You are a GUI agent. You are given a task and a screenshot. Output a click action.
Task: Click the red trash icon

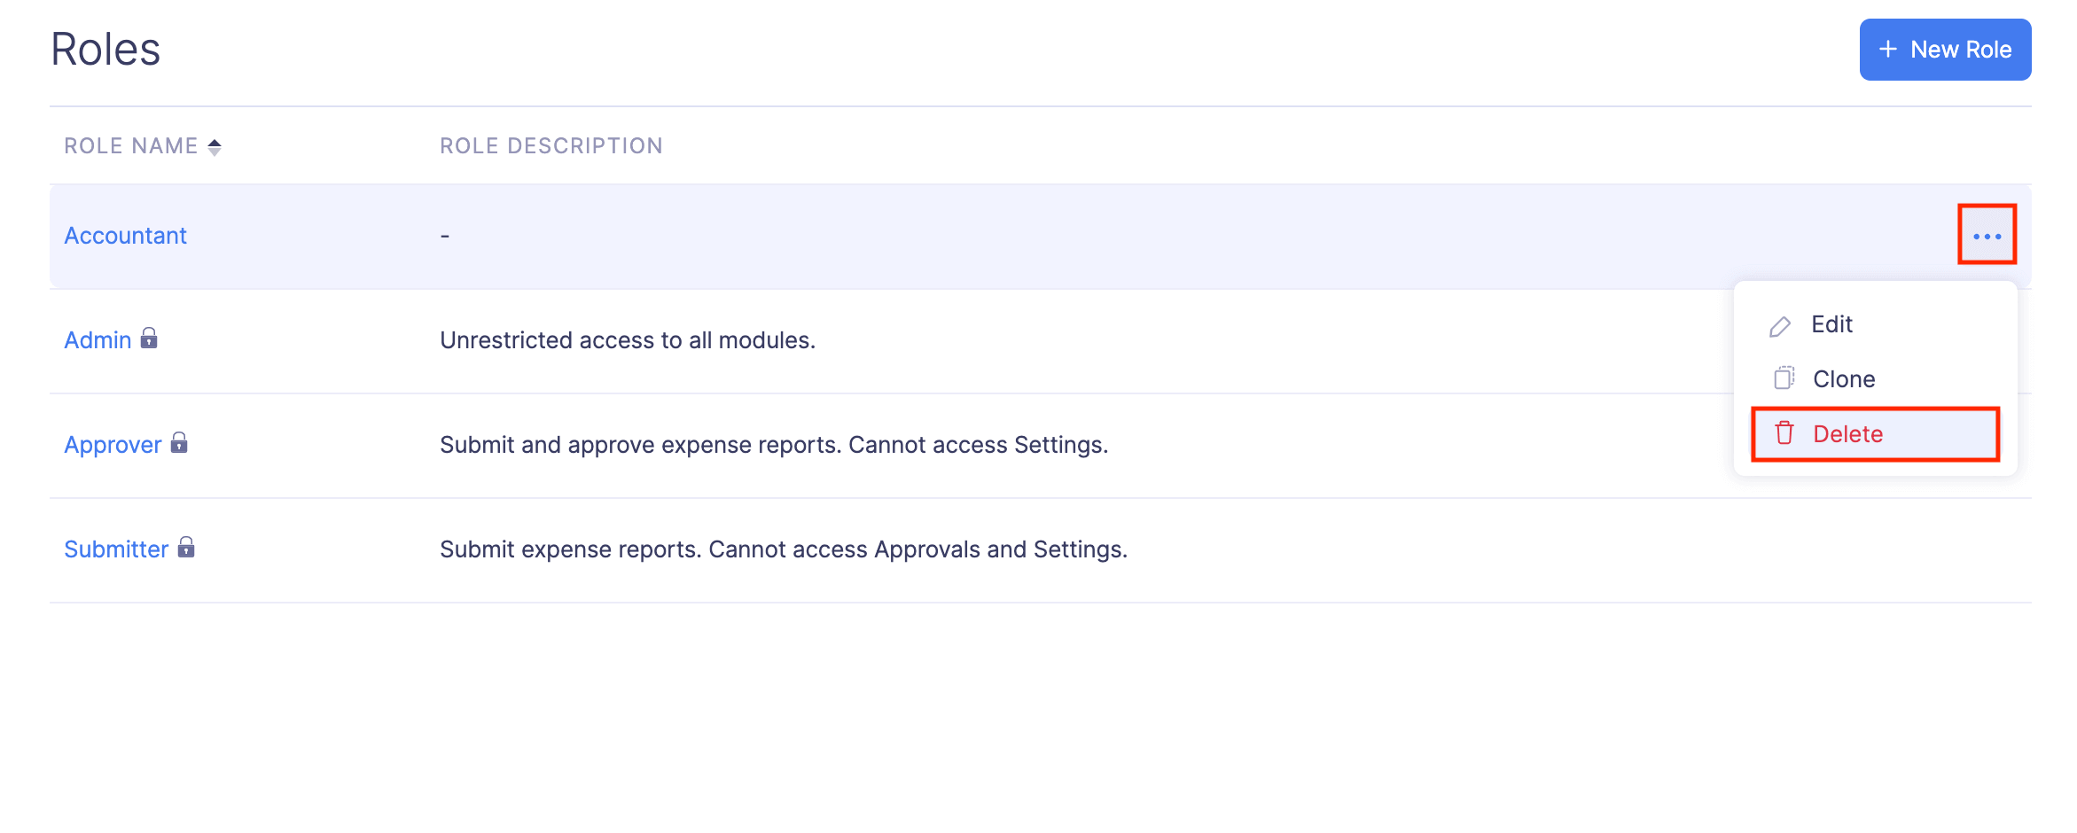point(1784,433)
